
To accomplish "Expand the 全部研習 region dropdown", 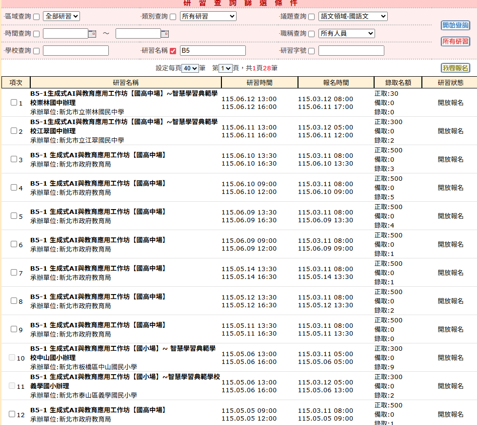I will click(x=61, y=16).
